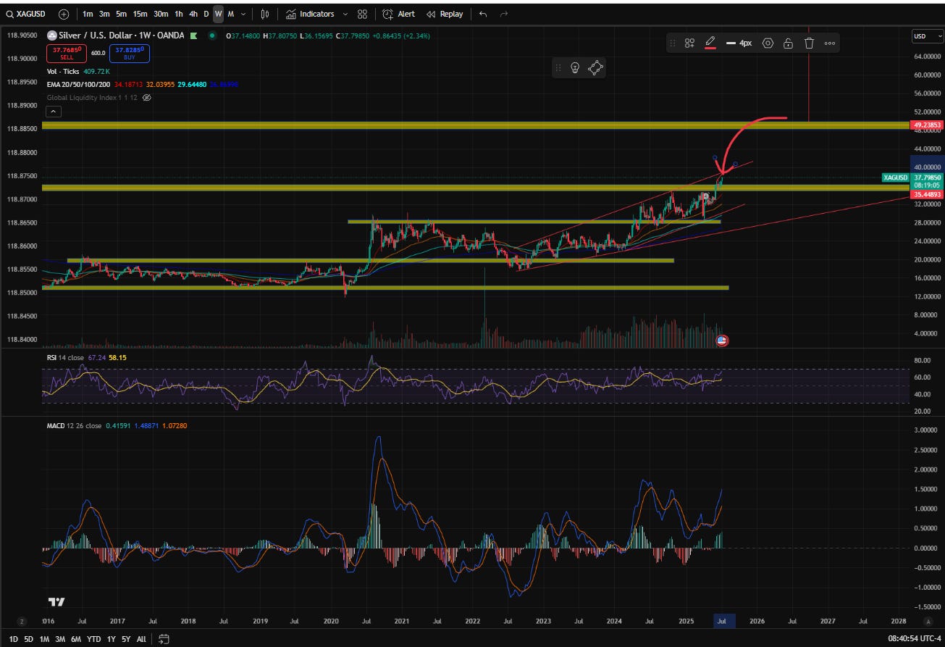Set range to All
Screen dimensions: 945x647
(x=141, y=639)
